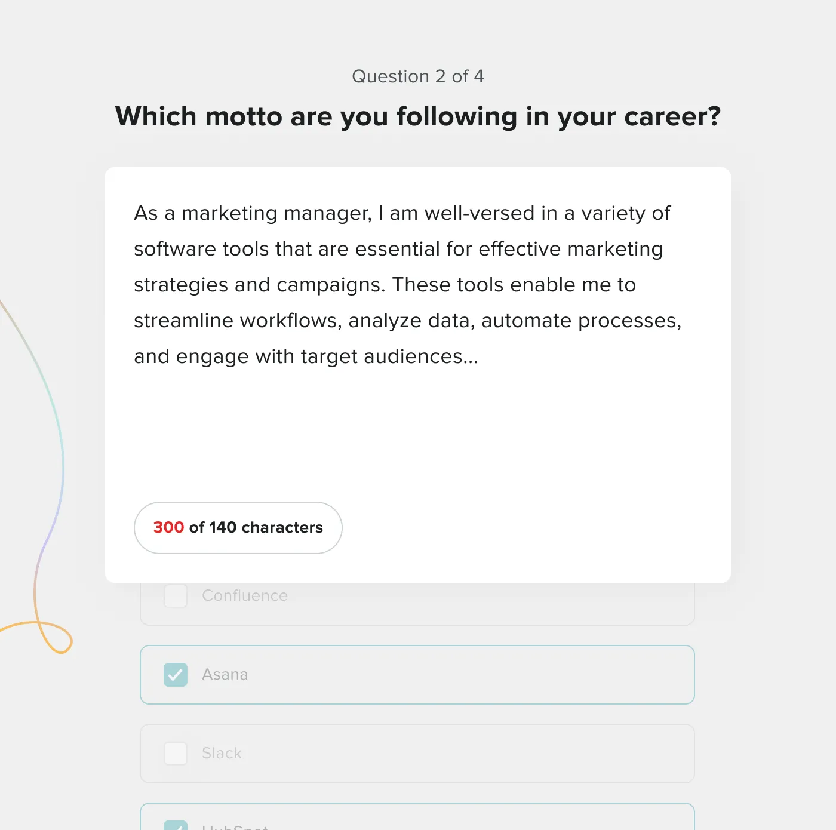Select the Asana option label
Viewport: 836px width, 830px height.
(225, 675)
